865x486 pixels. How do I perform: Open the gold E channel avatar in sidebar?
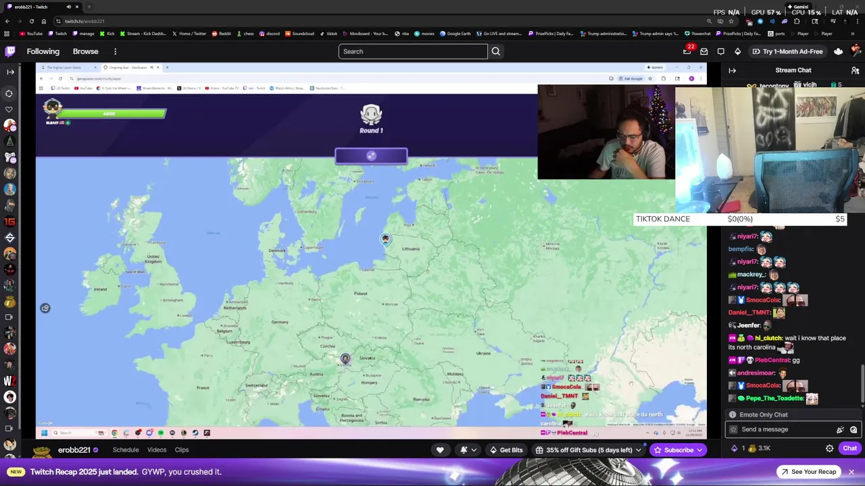pos(9,302)
